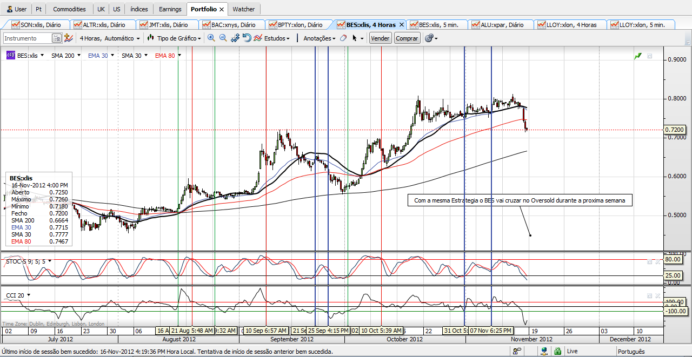Close the Portfolio tab

click(222, 9)
